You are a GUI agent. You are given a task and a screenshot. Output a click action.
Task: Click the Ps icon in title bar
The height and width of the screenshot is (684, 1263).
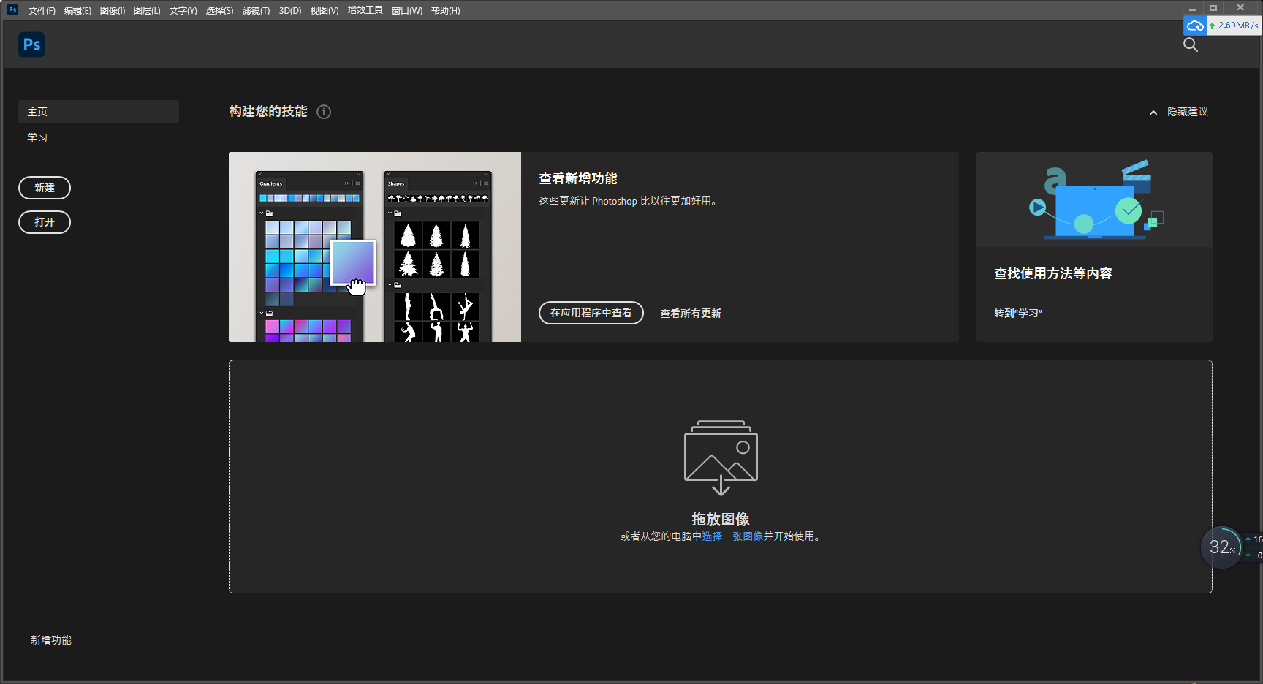point(12,10)
